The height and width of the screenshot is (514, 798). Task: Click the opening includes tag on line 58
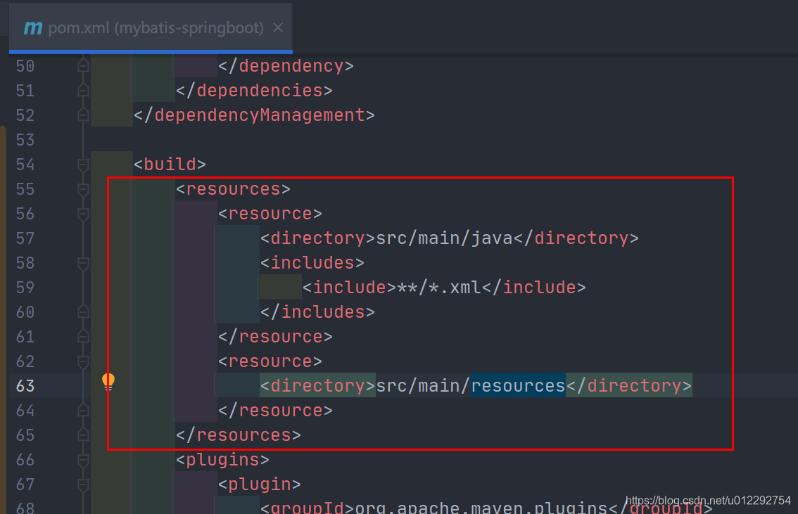click(x=312, y=263)
